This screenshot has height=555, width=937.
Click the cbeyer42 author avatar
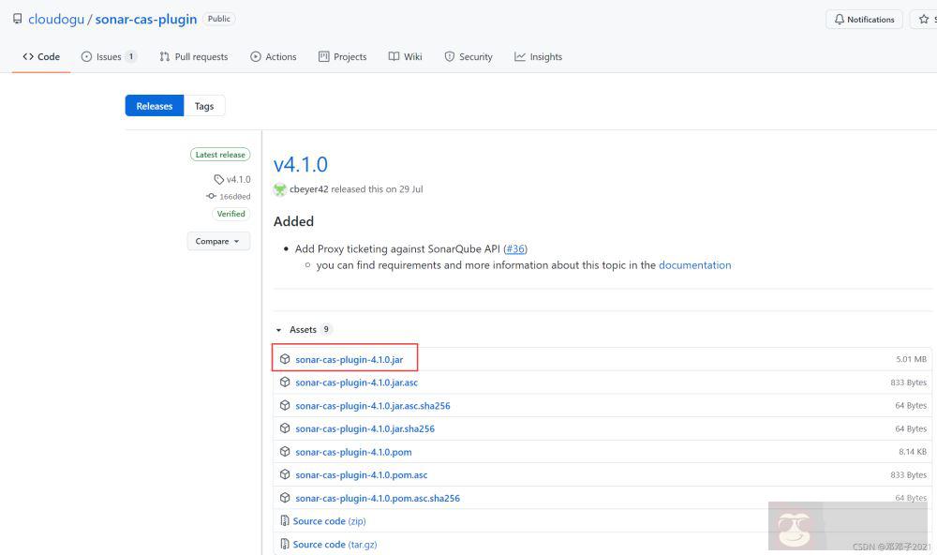(280, 189)
